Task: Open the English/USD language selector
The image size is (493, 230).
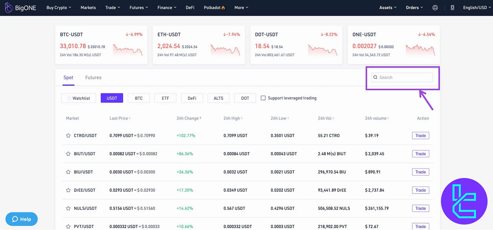Action: point(477,8)
